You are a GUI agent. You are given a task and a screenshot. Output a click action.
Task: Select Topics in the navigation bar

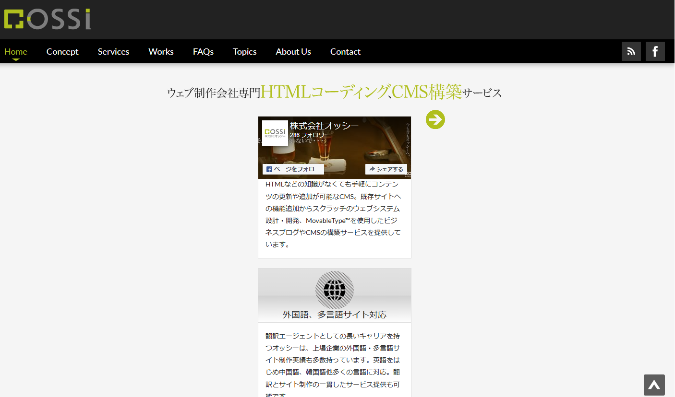pyautogui.click(x=244, y=51)
